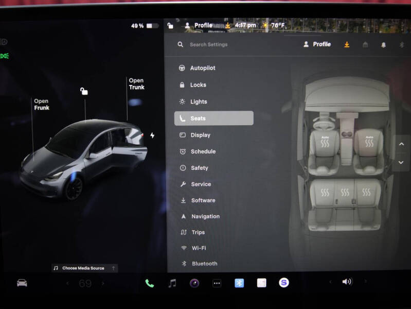
Task: Tap the 4:17 pm clock
Action: 245,25
